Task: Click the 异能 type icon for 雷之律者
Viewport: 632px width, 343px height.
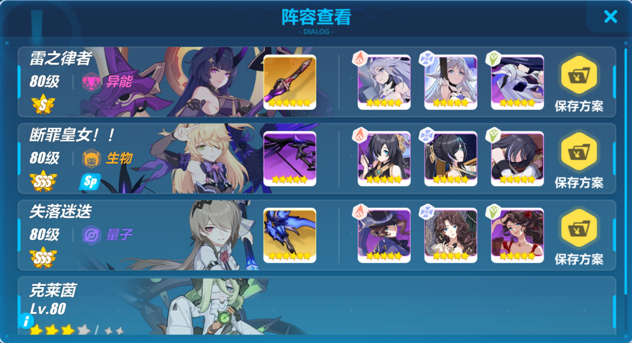Action: tap(92, 82)
